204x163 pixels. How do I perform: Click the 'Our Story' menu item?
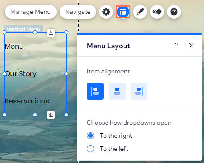[x=20, y=74]
